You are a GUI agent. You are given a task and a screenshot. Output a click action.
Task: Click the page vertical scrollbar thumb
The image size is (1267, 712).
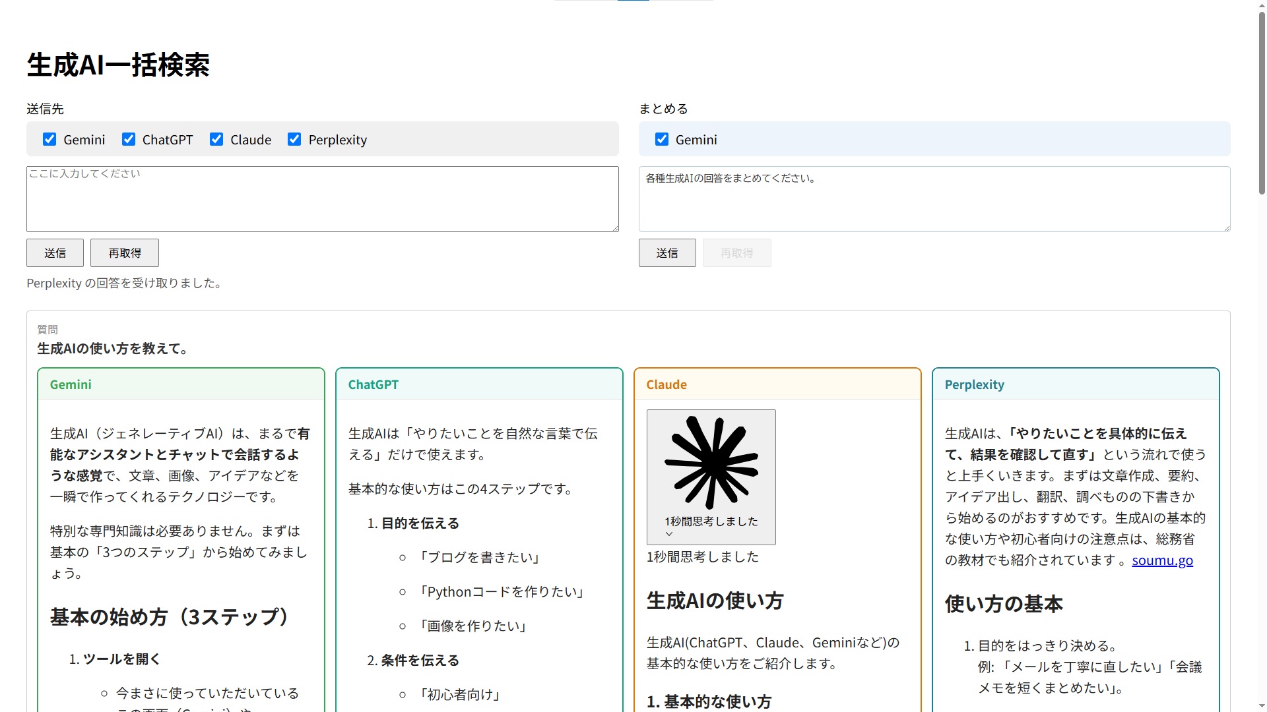pos(1262,102)
